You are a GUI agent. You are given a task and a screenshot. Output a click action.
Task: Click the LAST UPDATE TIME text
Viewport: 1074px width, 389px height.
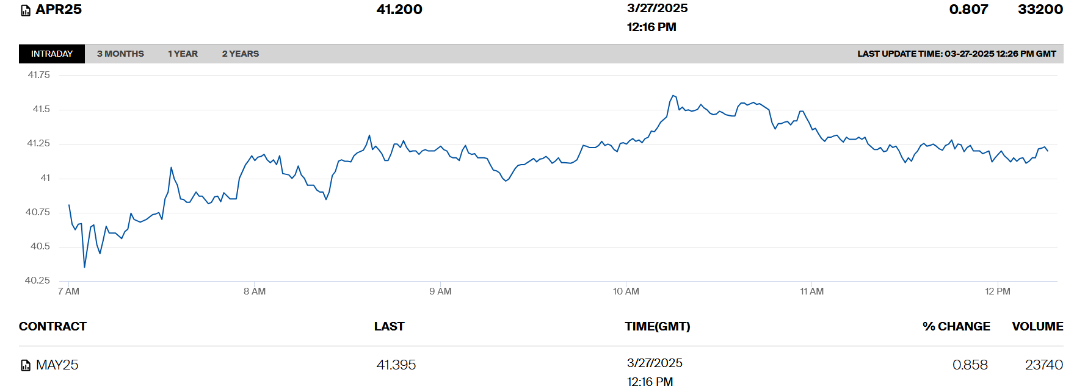pyautogui.click(x=956, y=54)
